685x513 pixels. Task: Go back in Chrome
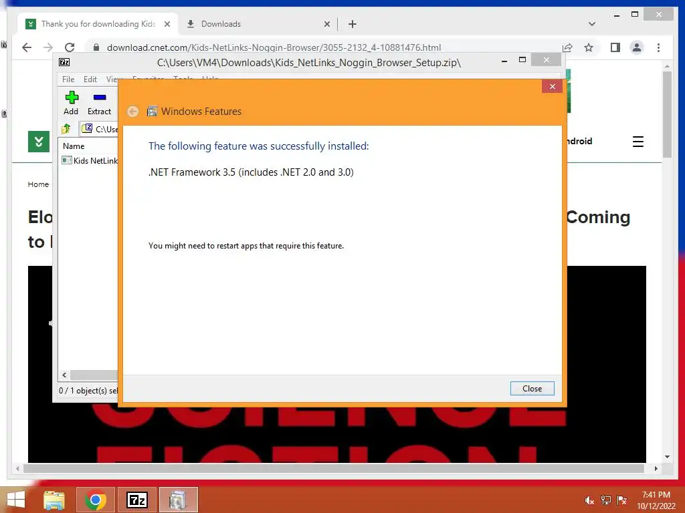[27, 47]
